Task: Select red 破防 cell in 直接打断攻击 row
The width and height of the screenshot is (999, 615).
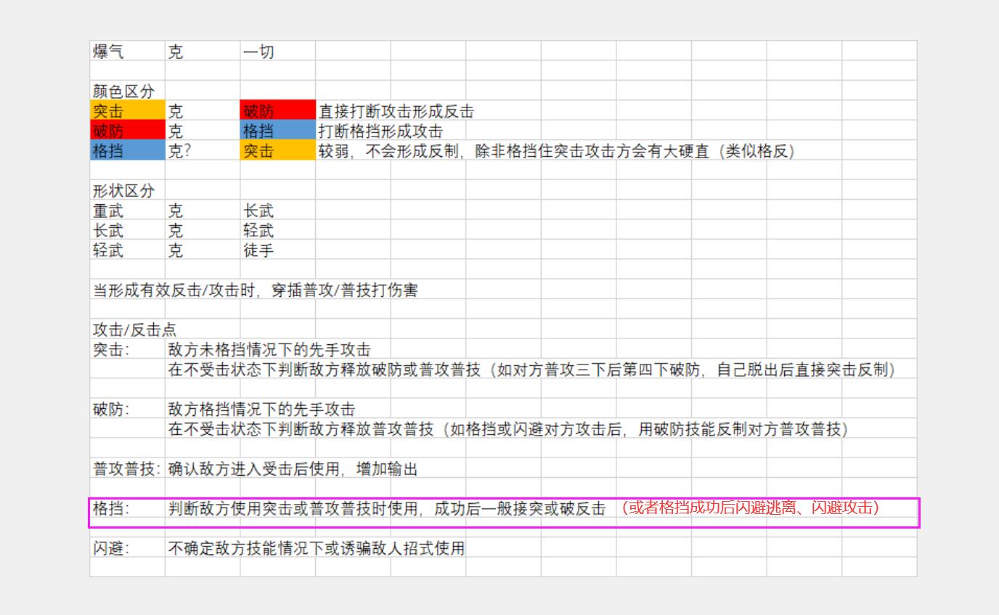Action: tap(278, 110)
